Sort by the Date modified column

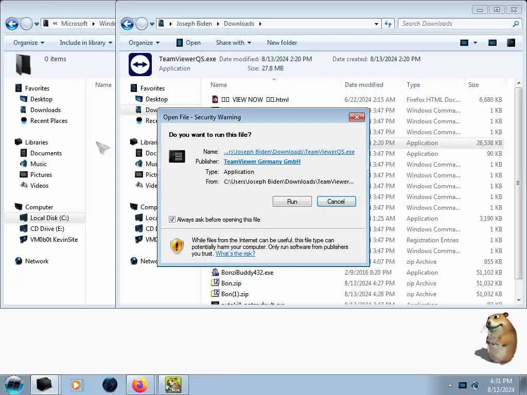coord(364,85)
